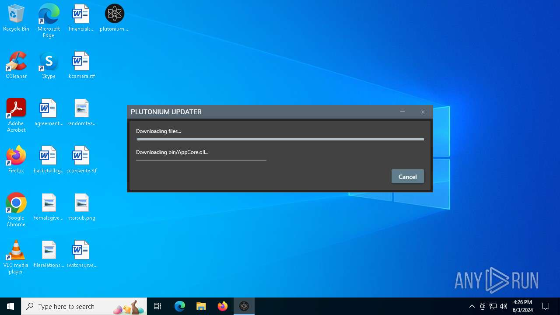560x315 pixels.
Task: Minimize the Plutonium Updater window
Action: 402,112
